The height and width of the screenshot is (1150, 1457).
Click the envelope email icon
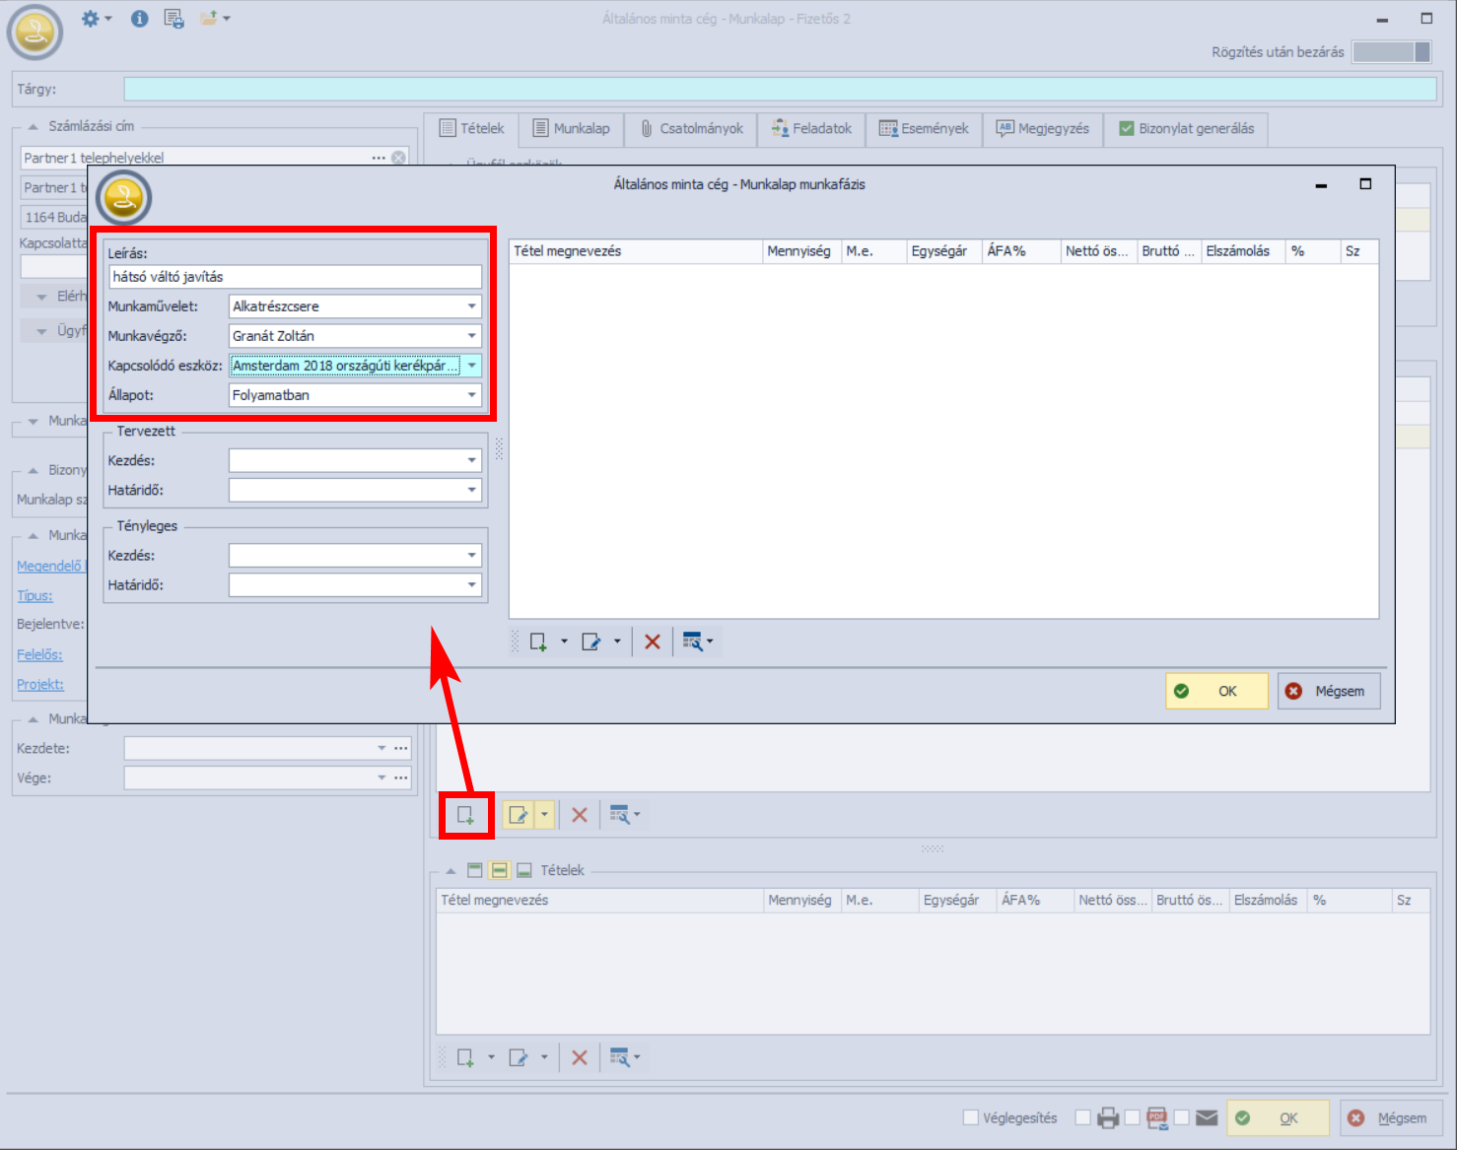click(x=1207, y=1118)
